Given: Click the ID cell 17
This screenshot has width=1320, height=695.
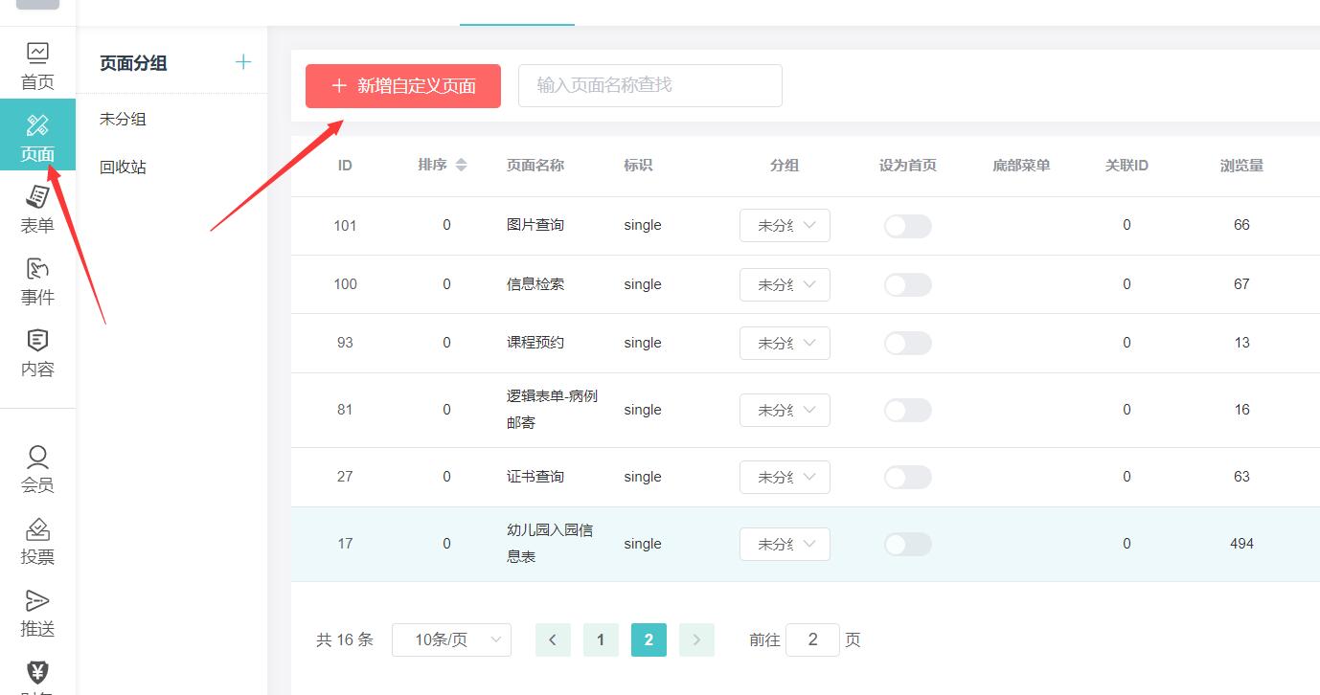Looking at the screenshot, I should pos(345,544).
